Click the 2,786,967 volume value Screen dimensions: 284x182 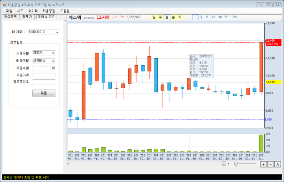point(133,17)
